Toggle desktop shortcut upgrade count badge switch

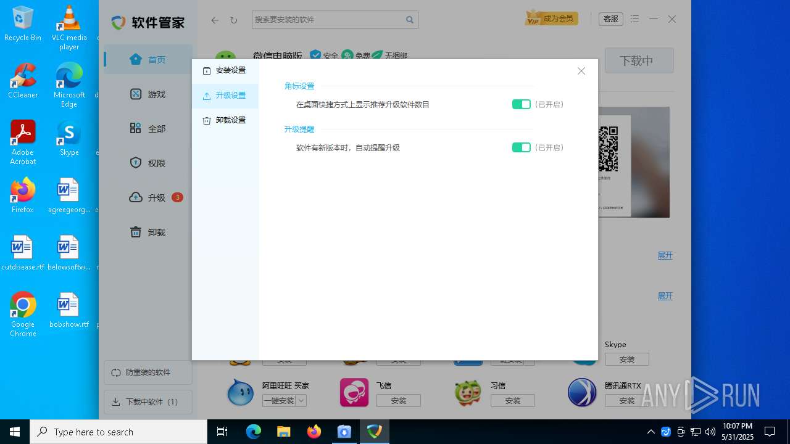pos(522,104)
